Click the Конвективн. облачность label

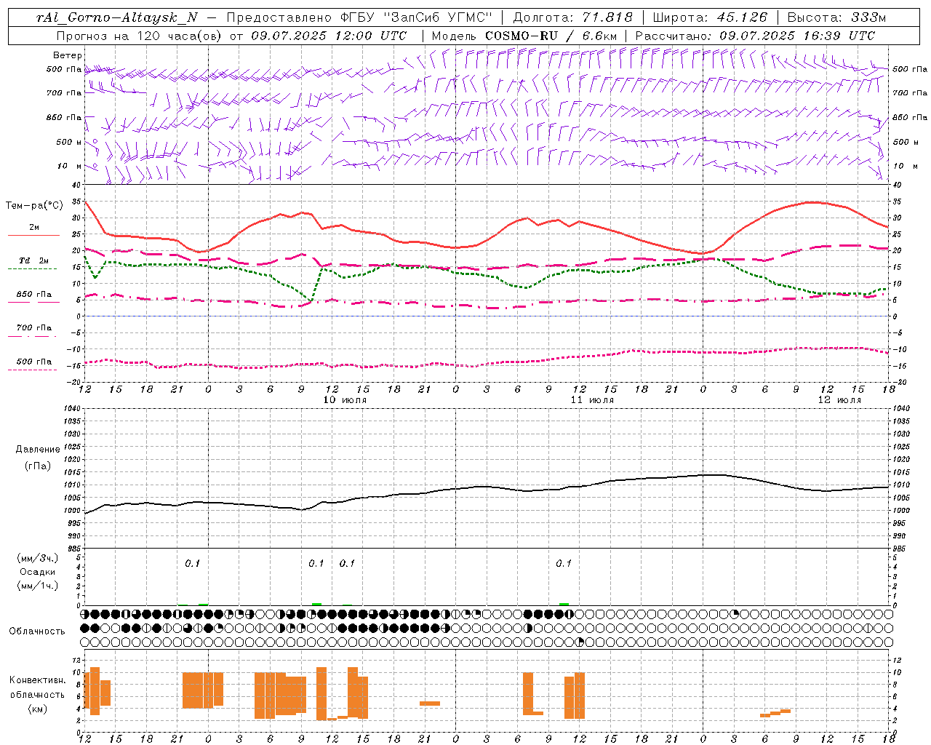coord(38,688)
